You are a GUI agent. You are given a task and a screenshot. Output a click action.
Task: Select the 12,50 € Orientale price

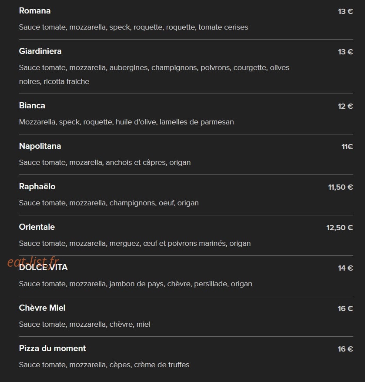[339, 228]
